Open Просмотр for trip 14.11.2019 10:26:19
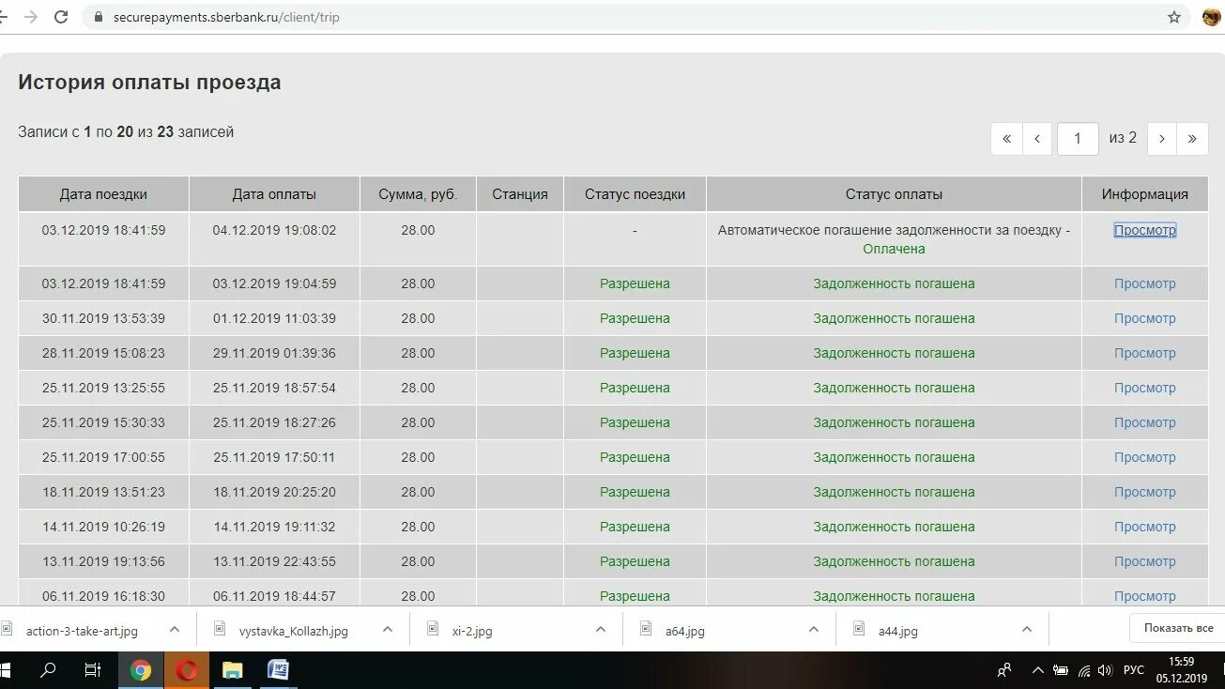The height and width of the screenshot is (689, 1225). point(1144,527)
